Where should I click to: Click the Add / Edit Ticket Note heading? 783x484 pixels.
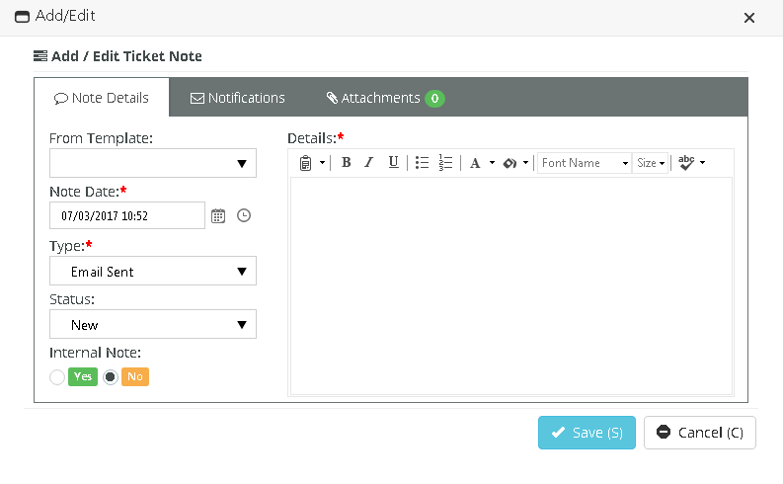(x=117, y=56)
